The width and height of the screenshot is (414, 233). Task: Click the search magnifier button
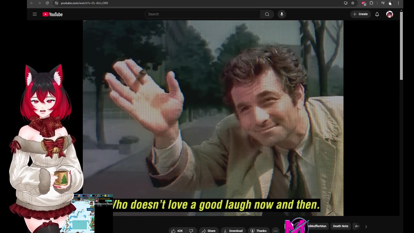267,14
